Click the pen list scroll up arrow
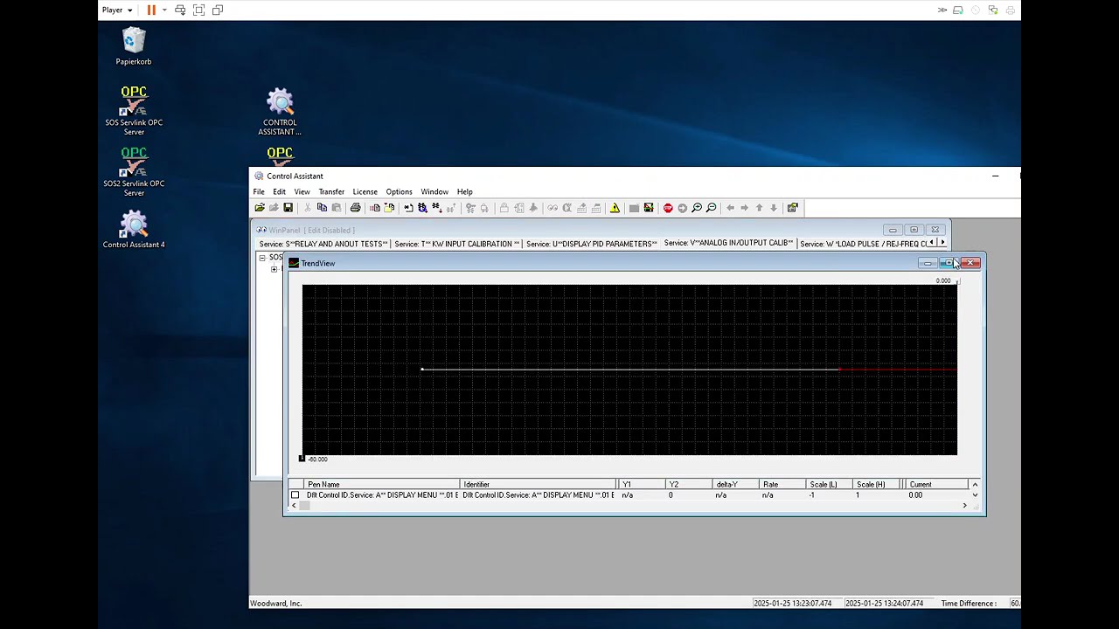1119x629 pixels. pos(975,485)
